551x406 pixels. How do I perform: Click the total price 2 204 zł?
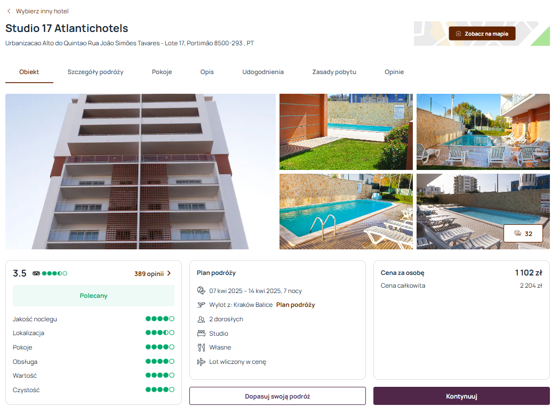(531, 286)
